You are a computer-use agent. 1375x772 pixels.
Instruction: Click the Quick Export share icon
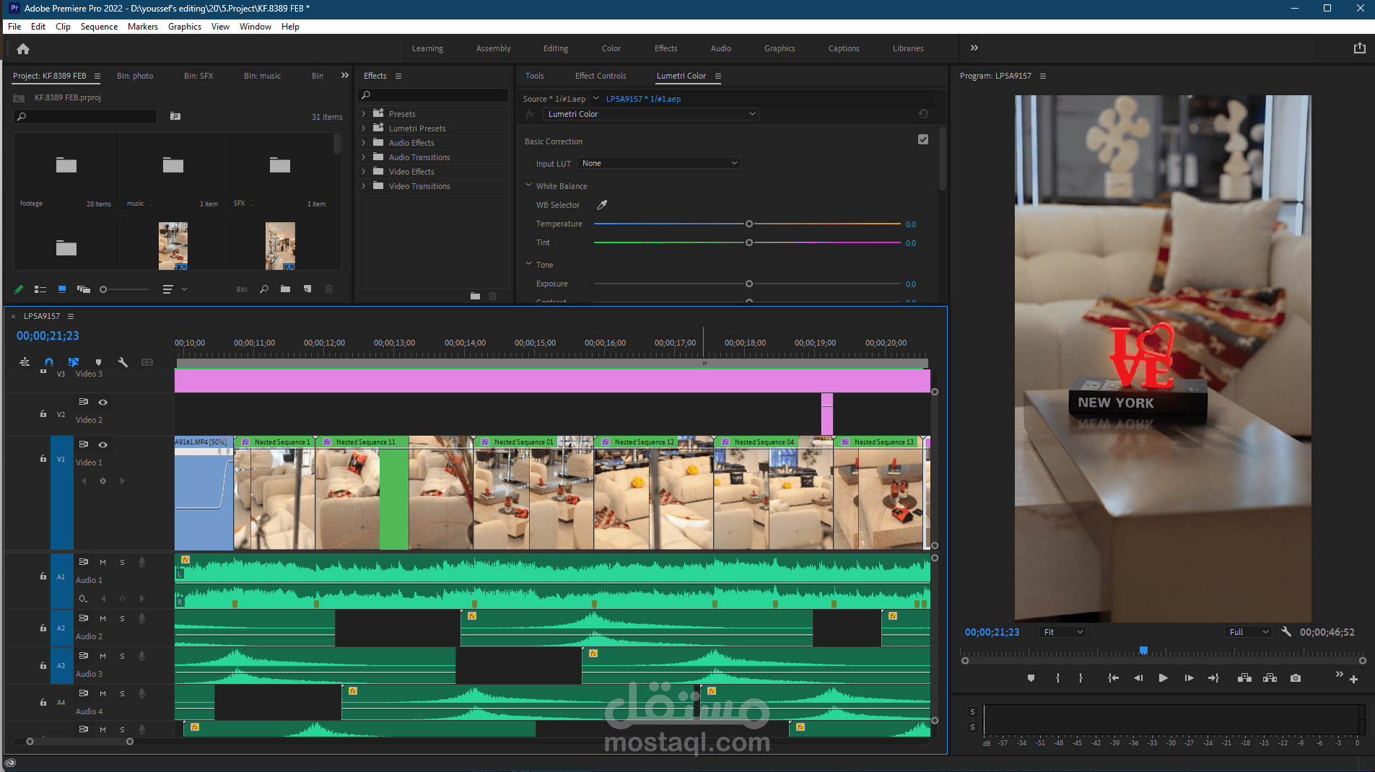pos(1359,48)
